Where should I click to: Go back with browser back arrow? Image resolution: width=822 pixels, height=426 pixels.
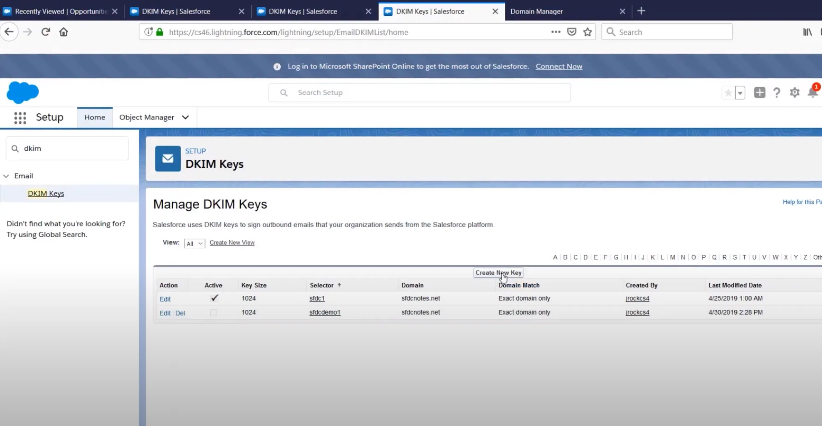coord(9,32)
